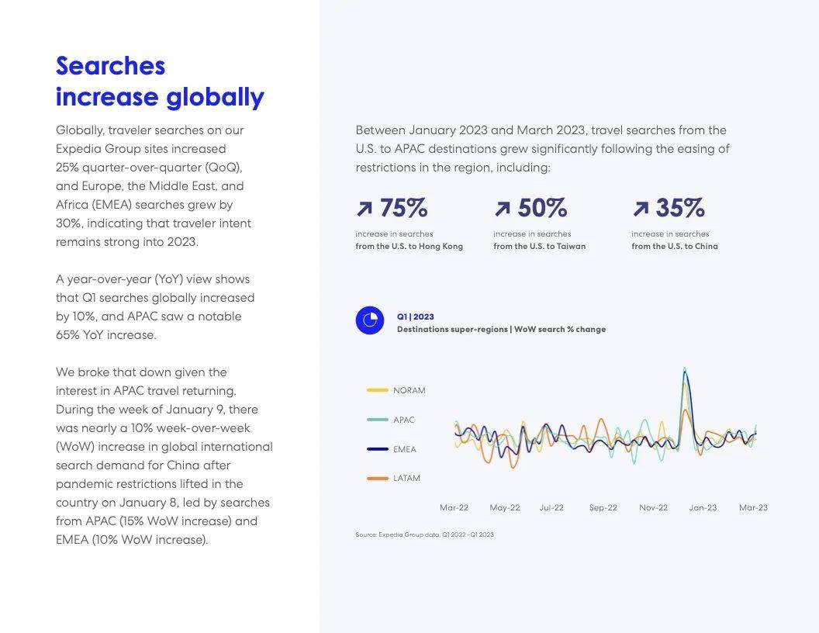Click the 35% statistic
The width and height of the screenshot is (819, 633).
[680, 208]
